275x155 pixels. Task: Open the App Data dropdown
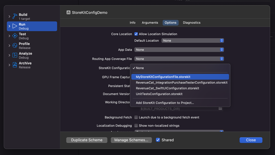pyautogui.click(x=179, y=49)
